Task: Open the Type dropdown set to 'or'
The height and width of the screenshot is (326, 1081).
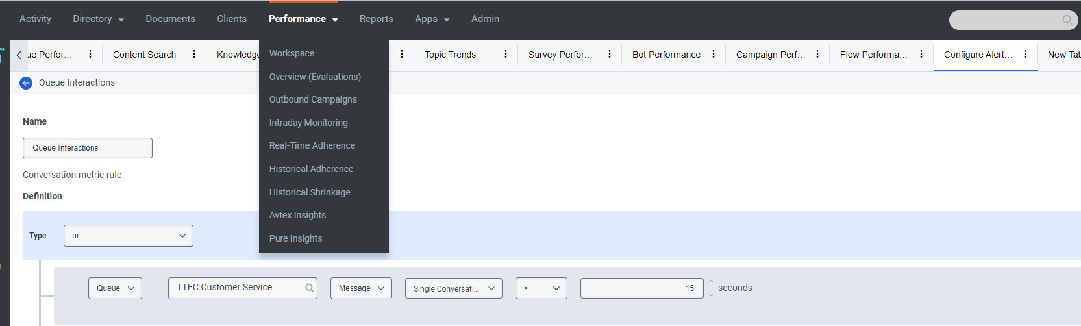Action: pyautogui.click(x=129, y=236)
